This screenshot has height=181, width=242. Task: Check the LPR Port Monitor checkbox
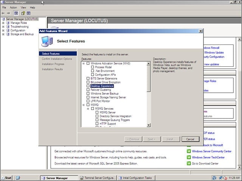click(x=88, y=101)
